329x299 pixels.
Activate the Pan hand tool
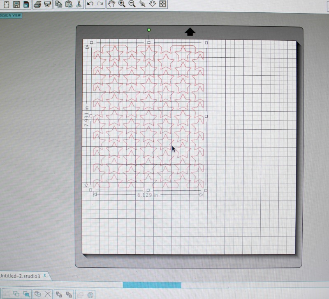coord(111,4)
